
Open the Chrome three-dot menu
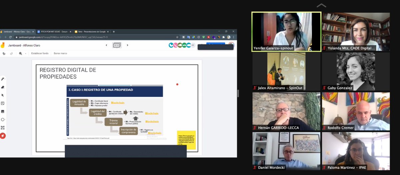234,37
